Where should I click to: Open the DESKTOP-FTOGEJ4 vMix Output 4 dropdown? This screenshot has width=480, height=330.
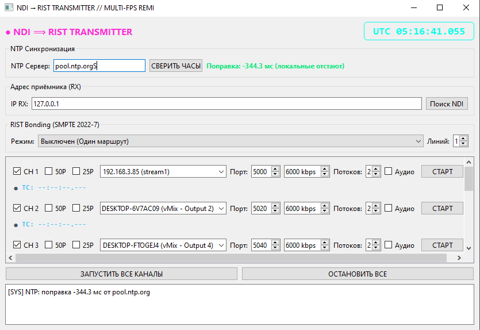pos(163,245)
